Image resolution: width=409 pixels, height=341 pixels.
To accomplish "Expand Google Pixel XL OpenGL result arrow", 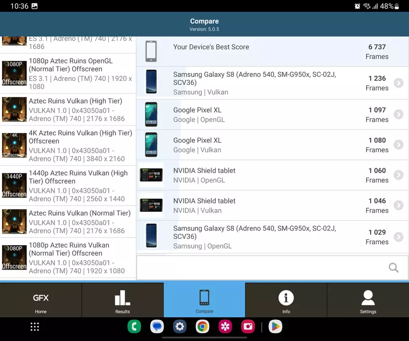I will pyautogui.click(x=398, y=115).
